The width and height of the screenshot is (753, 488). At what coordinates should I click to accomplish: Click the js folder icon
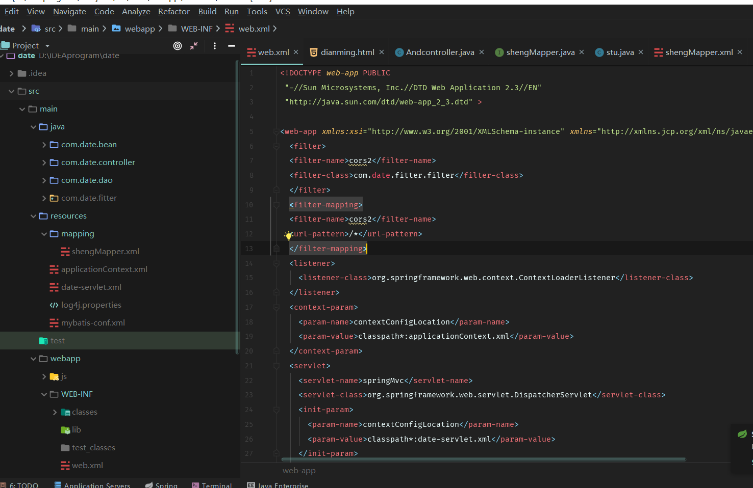pos(54,376)
